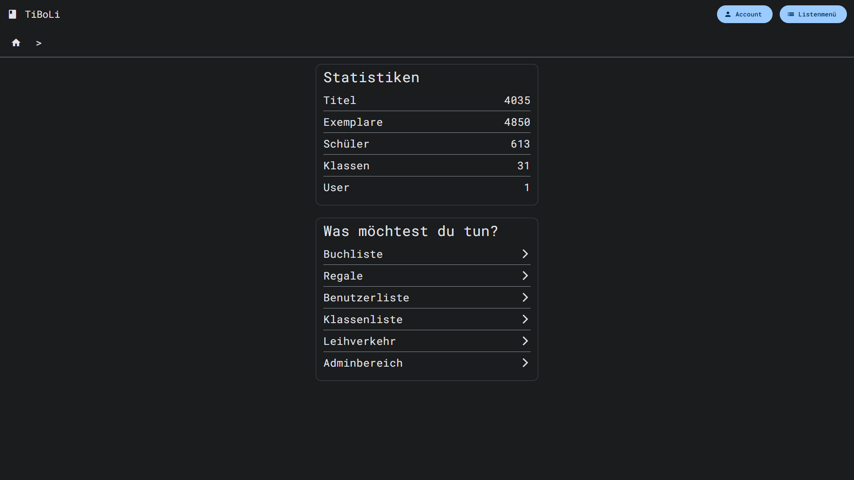This screenshot has width=854, height=480.
Task: Click the list icon in Listenmenü button
Action: click(x=790, y=14)
